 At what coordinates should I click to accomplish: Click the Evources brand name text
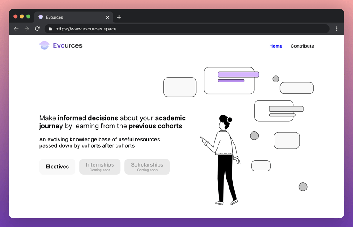point(68,45)
